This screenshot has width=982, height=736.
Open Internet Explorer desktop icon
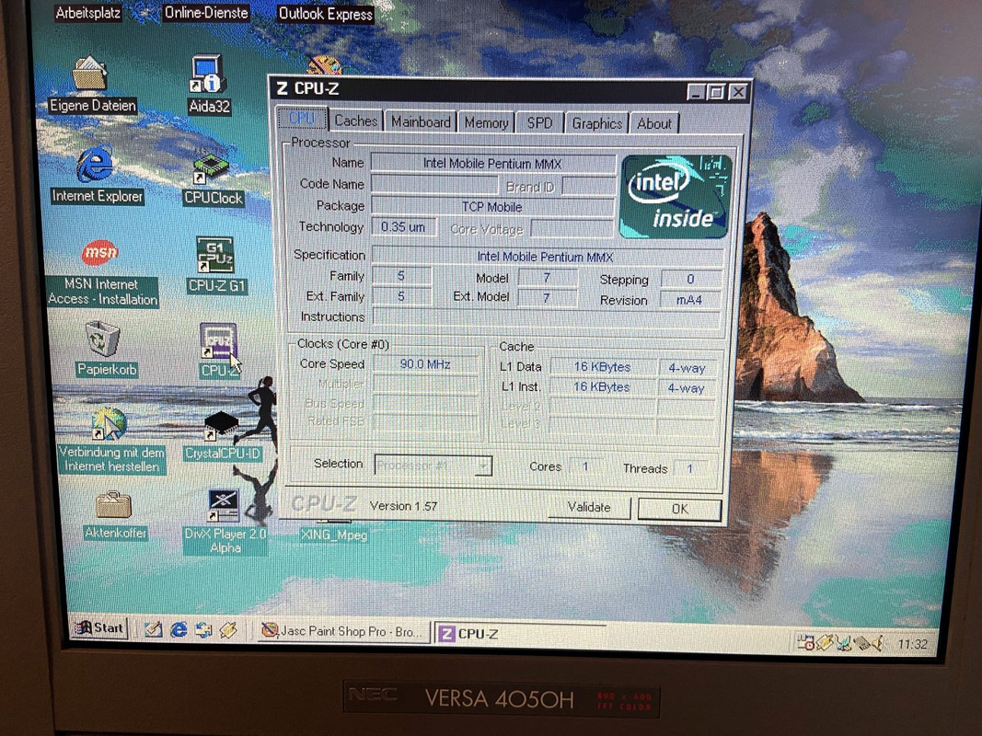coord(97,175)
